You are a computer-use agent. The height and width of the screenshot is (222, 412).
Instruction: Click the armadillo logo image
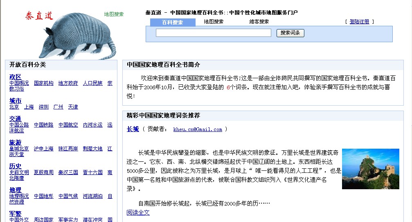tap(77, 36)
